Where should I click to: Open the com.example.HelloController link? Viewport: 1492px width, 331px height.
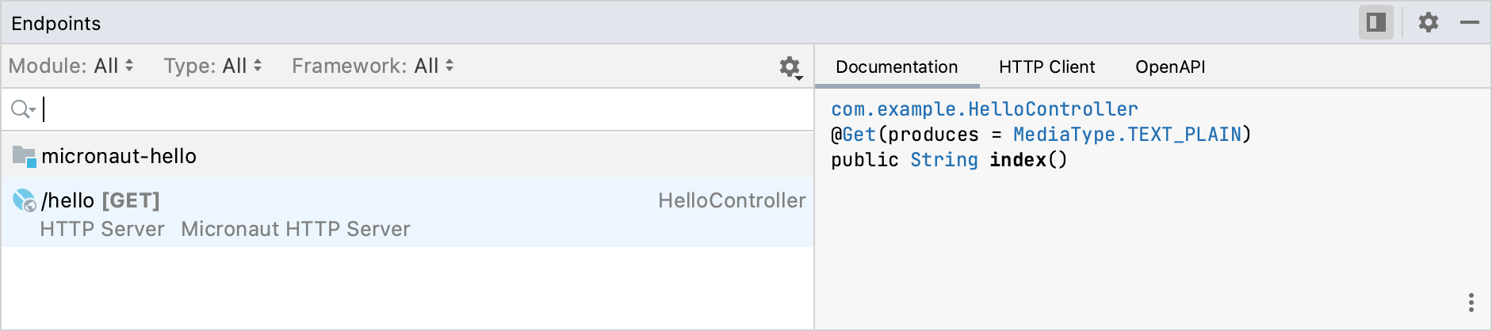(985, 109)
